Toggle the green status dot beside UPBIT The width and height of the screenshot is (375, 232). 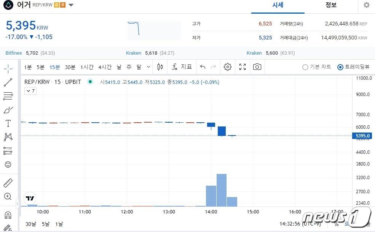(90, 82)
